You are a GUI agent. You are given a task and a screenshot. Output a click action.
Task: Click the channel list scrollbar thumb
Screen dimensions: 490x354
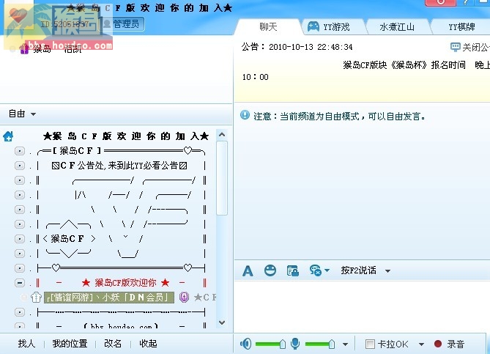coord(222,177)
